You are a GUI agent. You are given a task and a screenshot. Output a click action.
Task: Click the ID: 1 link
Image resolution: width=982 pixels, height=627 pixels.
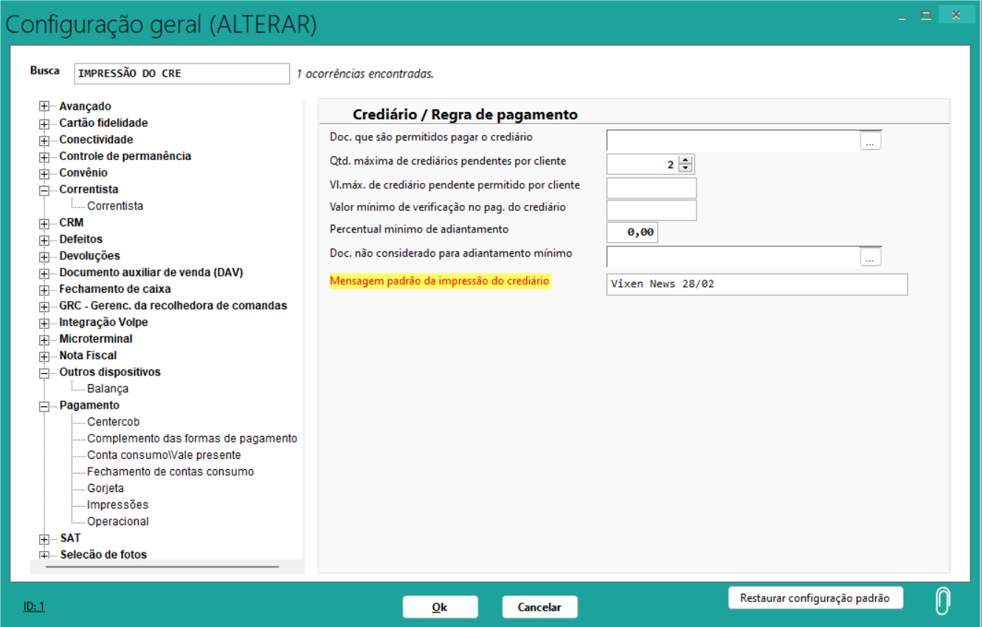click(34, 606)
